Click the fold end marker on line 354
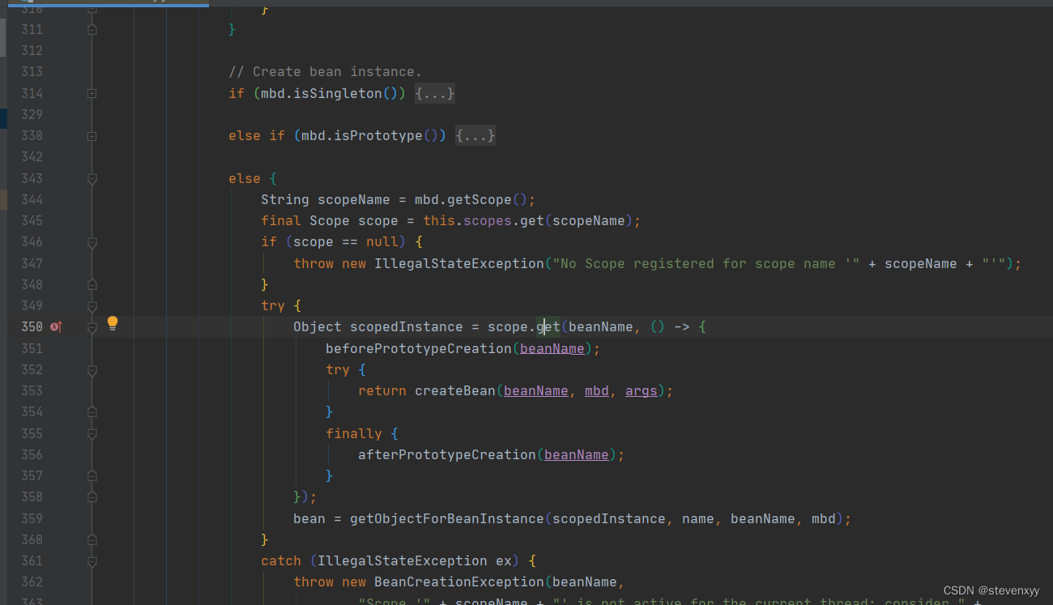Image resolution: width=1053 pixels, height=605 pixels. pyautogui.click(x=92, y=411)
